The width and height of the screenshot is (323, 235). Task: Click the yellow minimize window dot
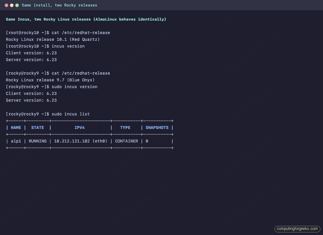[x=12, y=5]
